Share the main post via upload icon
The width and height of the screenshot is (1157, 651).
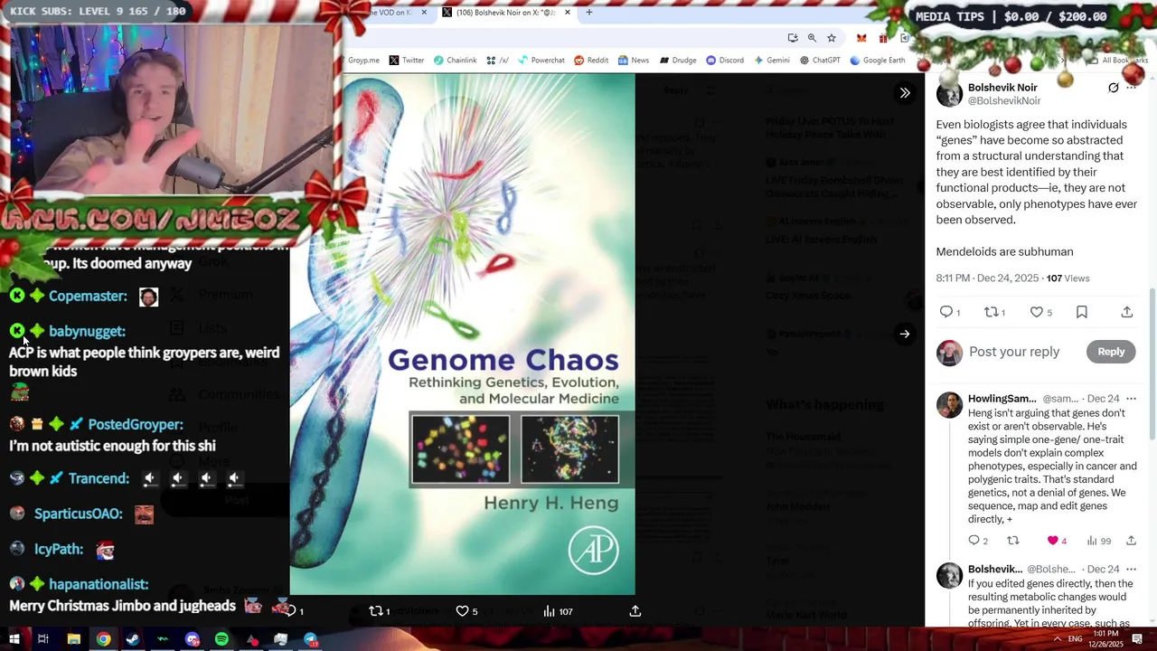pyautogui.click(x=1126, y=312)
